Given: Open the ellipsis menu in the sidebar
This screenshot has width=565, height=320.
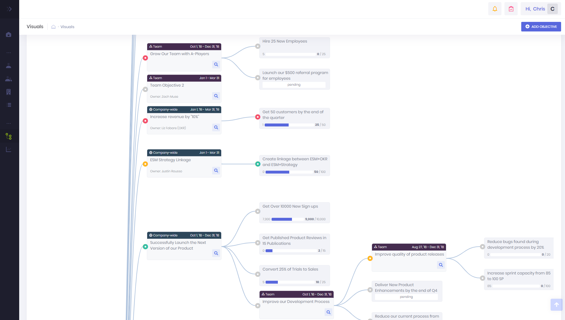Looking at the screenshot, I should (x=9, y=52).
